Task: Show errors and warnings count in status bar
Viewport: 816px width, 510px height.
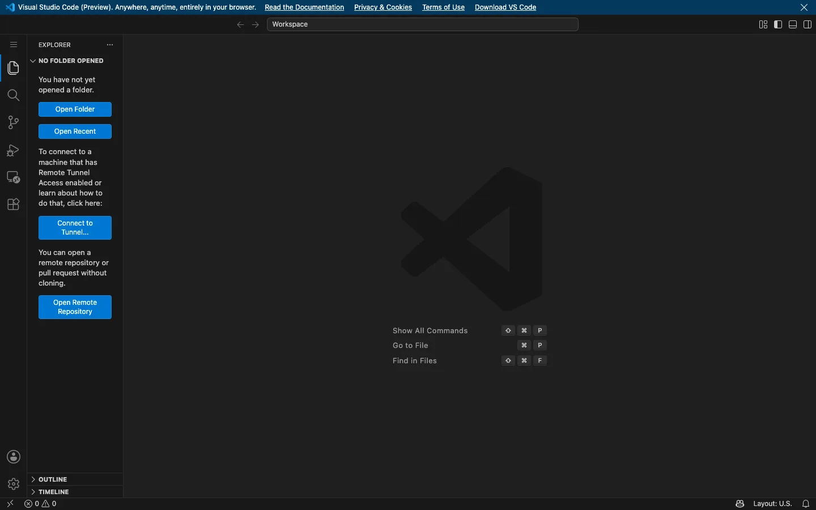Action: point(41,504)
